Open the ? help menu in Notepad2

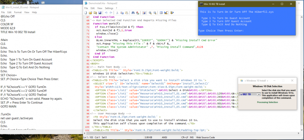click(x=117, y=8)
